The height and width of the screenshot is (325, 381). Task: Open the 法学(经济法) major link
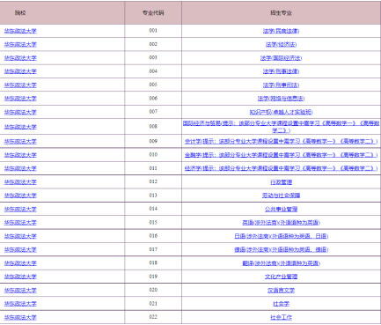pos(281,44)
